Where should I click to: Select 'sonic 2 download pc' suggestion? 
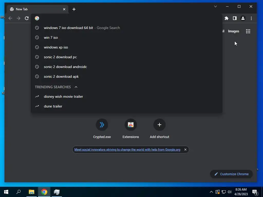[127, 57]
